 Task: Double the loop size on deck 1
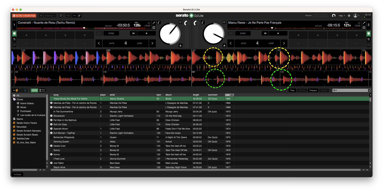pos(152,43)
